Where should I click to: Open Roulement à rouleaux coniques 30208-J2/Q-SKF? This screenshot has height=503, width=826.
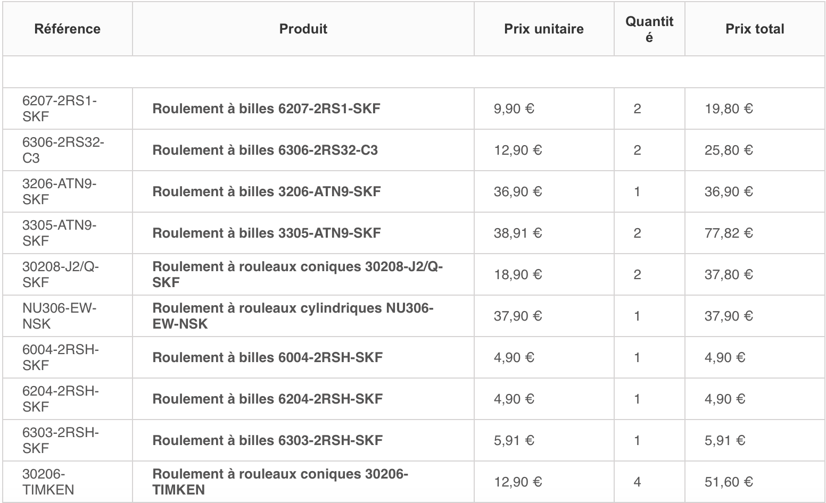tap(298, 274)
